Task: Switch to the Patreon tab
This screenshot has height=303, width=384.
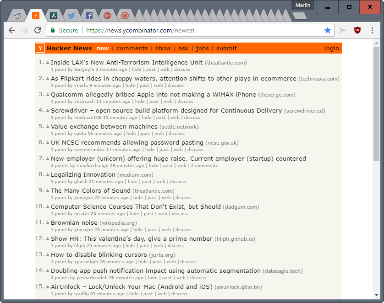Action: pos(125,16)
